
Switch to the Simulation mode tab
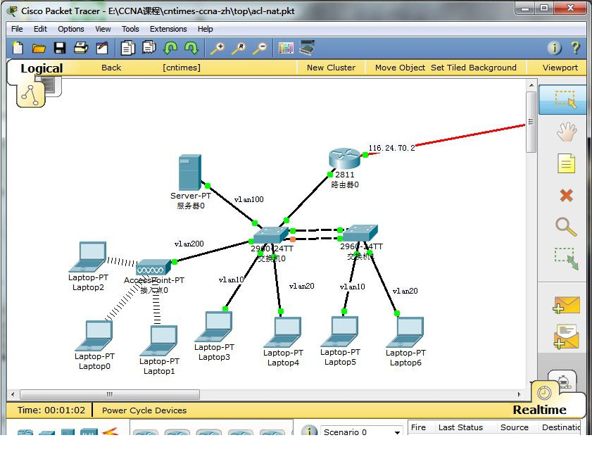(563, 382)
